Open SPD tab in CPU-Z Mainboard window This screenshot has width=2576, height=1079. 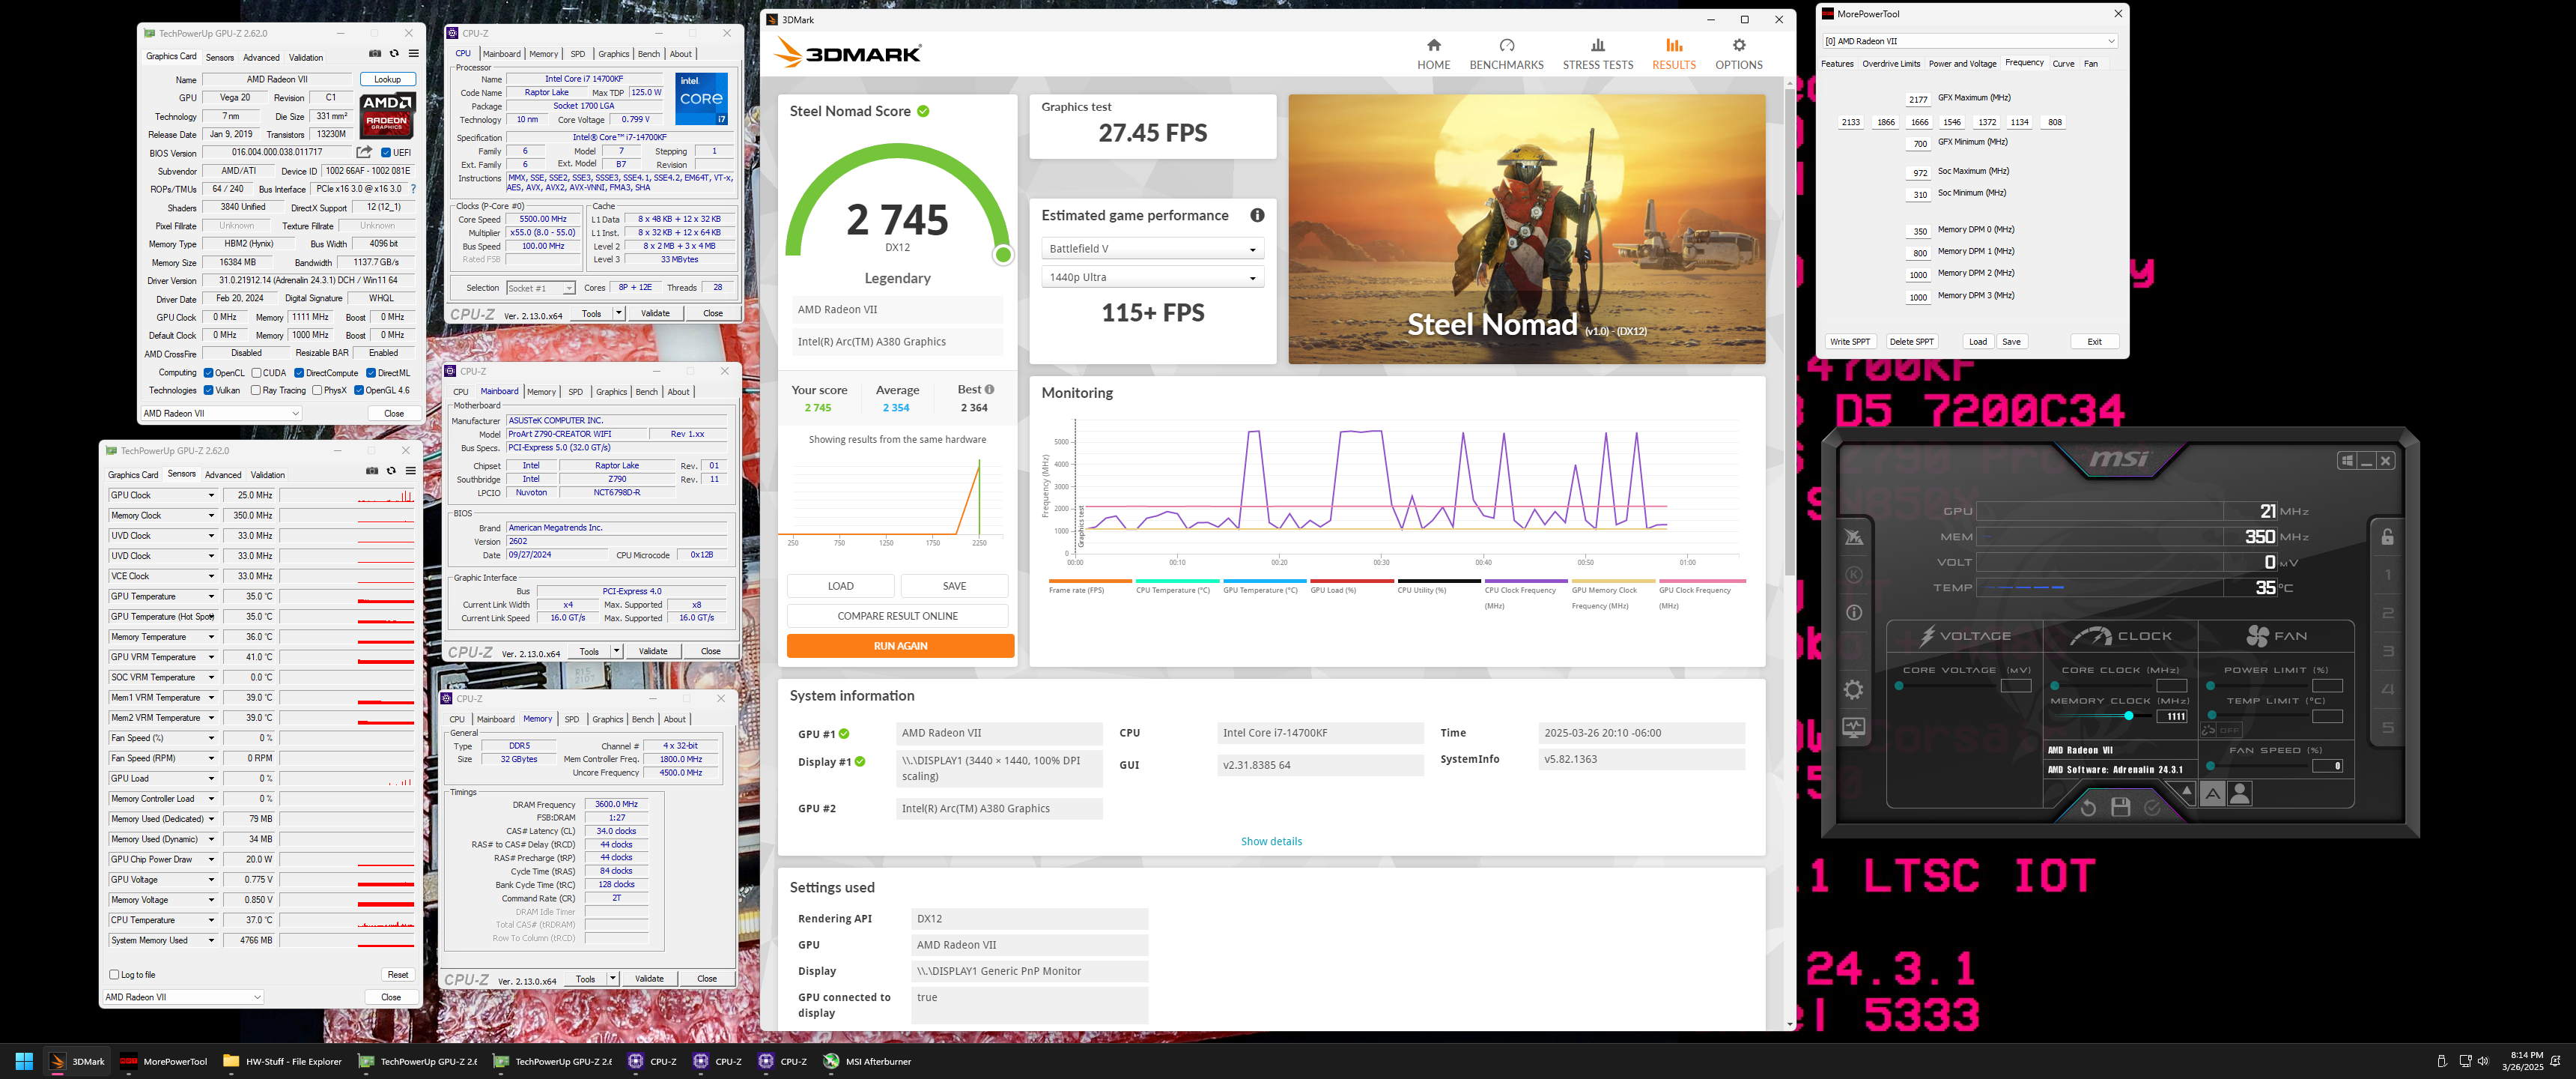point(575,391)
